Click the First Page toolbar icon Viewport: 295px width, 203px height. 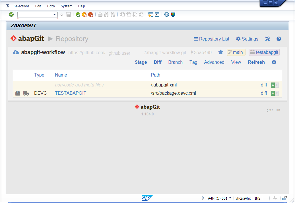pyautogui.click(x=122, y=14)
